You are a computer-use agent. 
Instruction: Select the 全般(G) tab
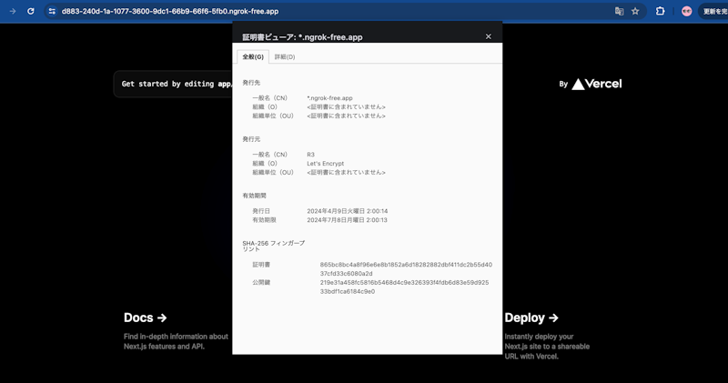253,56
